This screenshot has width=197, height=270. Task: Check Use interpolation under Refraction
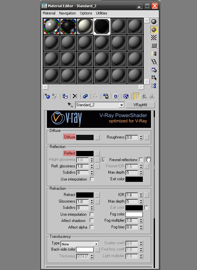[92, 214]
